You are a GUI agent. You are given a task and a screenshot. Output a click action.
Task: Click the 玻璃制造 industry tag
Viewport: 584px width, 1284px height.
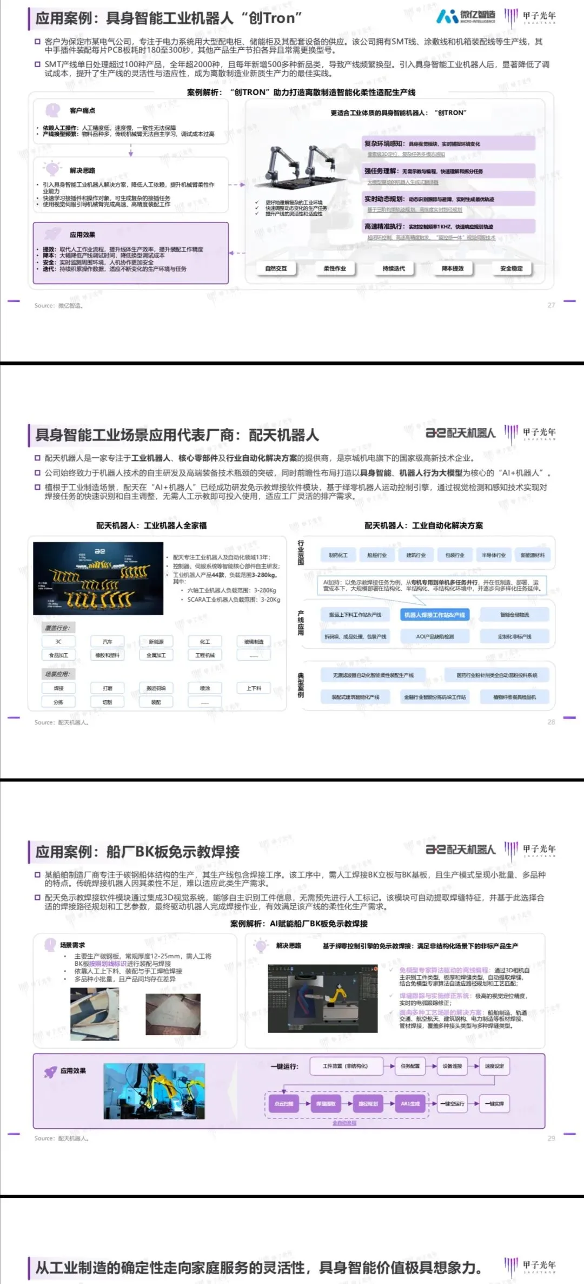tap(254, 642)
